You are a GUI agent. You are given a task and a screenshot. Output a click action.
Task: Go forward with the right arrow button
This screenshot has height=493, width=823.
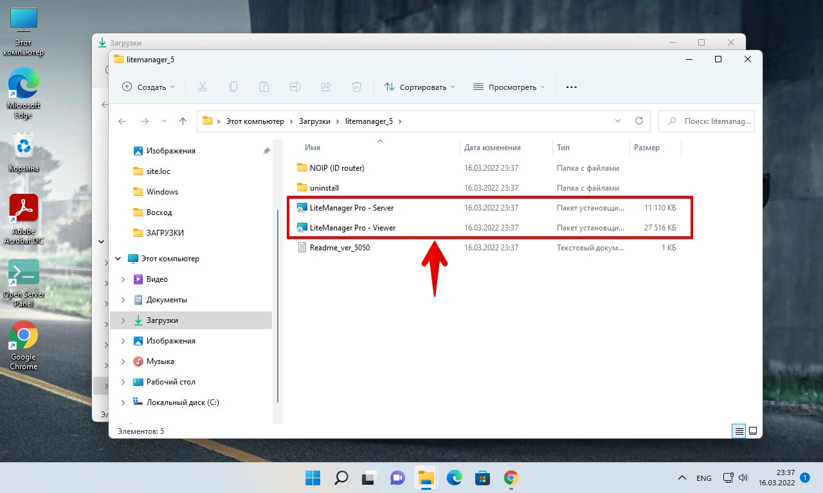click(x=144, y=121)
